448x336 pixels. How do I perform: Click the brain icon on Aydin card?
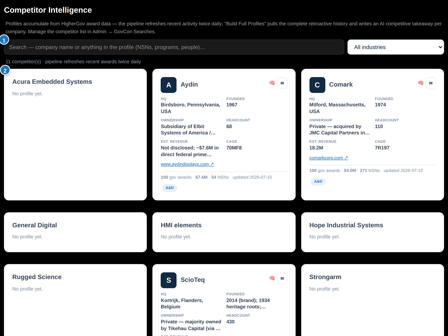[272, 83]
